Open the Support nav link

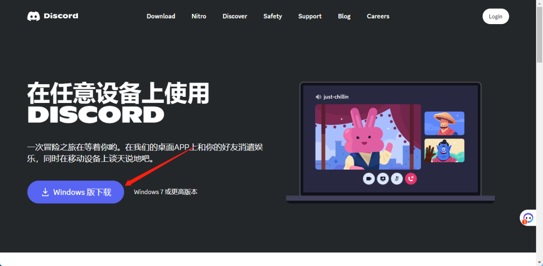[x=310, y=16]
